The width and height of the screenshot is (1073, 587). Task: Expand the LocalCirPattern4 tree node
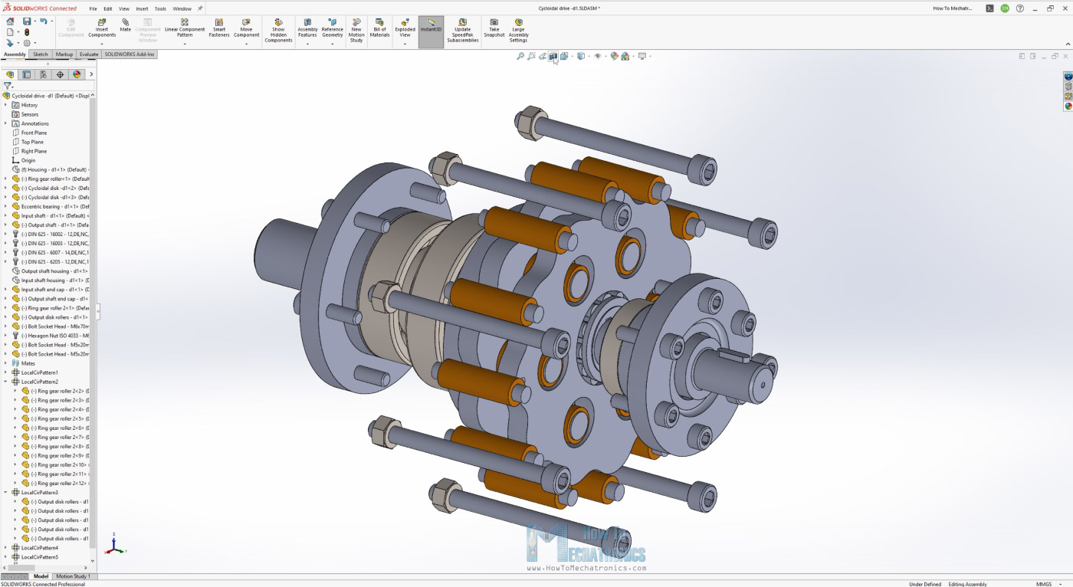(x=6, y=548)
